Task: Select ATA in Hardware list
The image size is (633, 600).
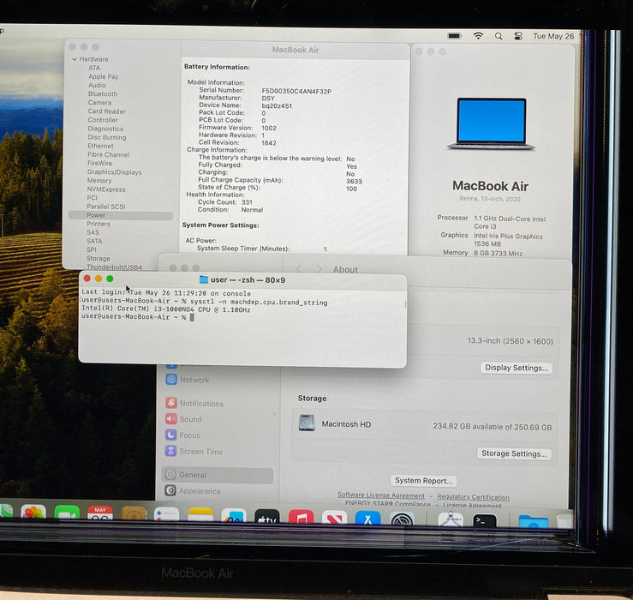Action: (x=94, y=68)
